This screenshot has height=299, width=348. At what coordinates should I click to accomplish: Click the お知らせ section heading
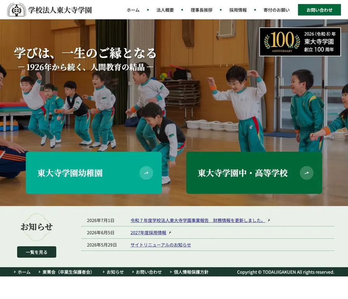[37, 227]
